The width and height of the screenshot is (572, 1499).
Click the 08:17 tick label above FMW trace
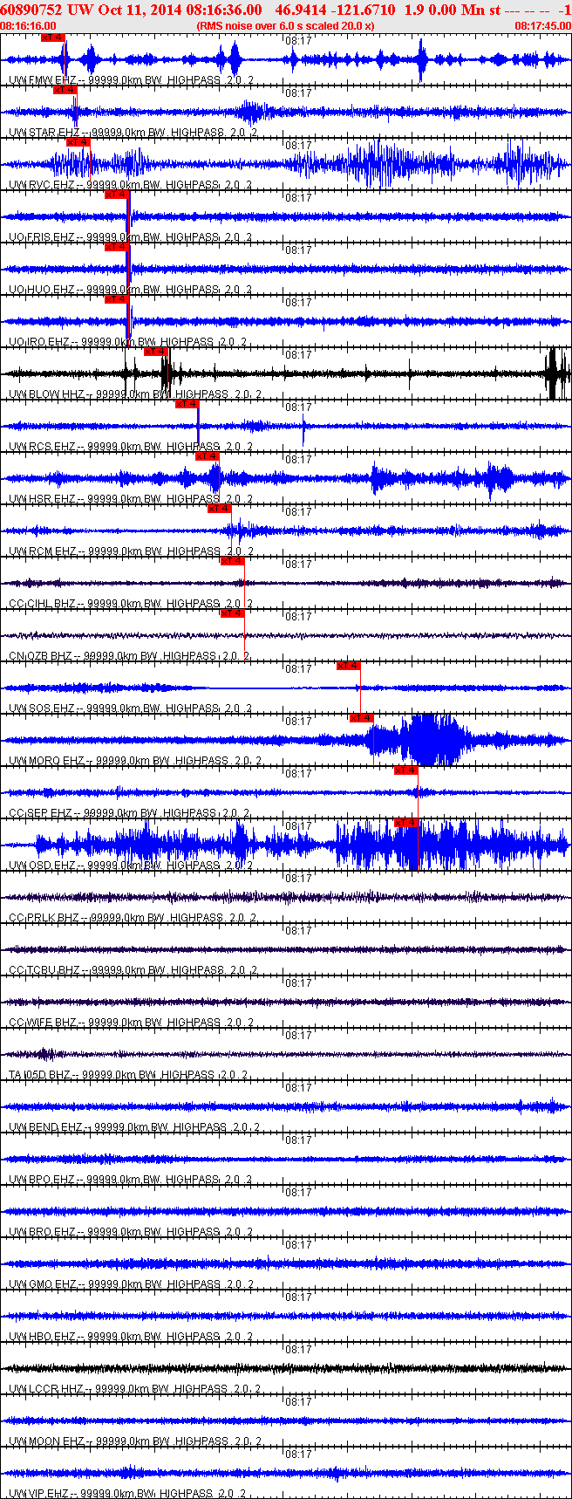pos(298,40)
